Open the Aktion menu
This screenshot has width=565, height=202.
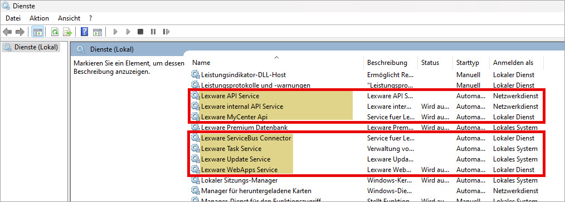[x=39, y=18]
